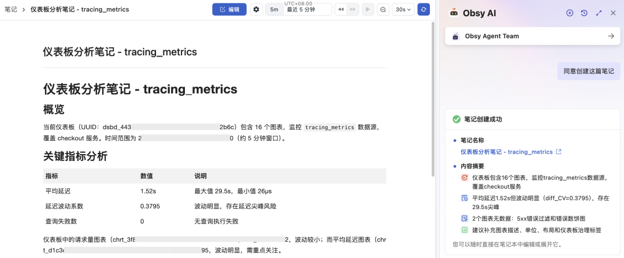Click green checkmark next to 笔记创建成功
This screenshot has width=624, height=258.
tap(456, 119)
